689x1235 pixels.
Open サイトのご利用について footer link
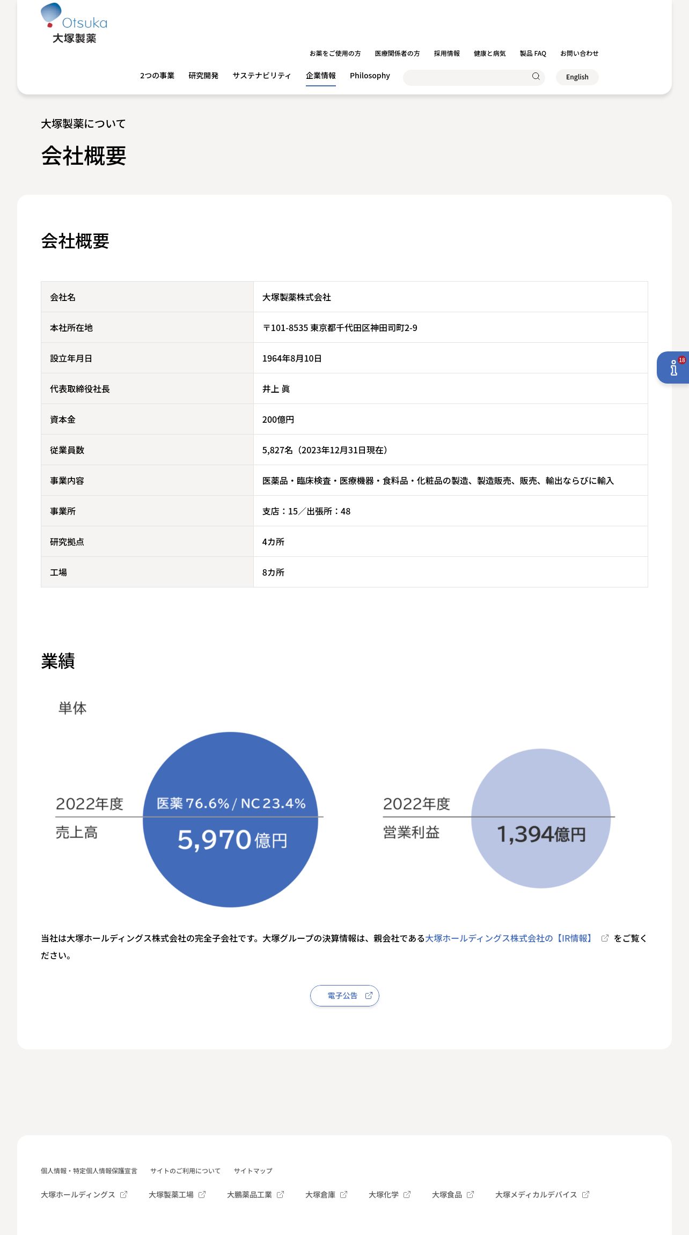pos(185,1171)
